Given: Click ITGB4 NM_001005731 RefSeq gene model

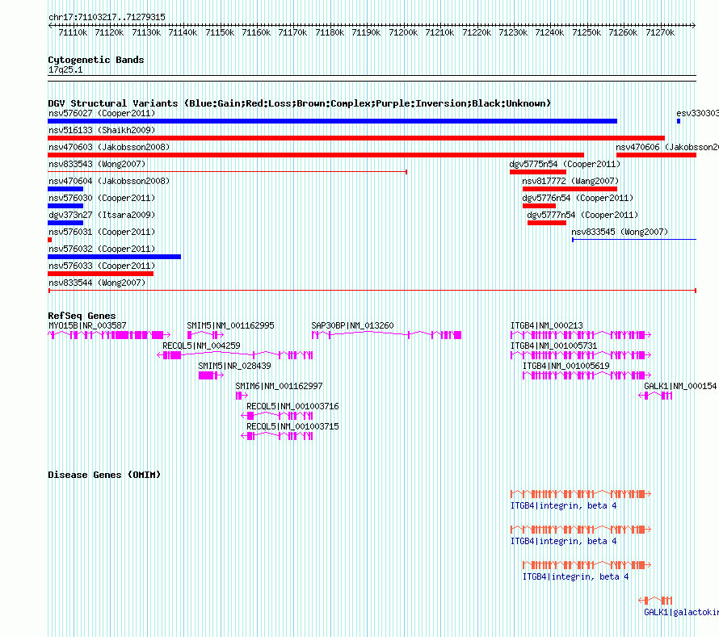Looking at the screenshot, I should coord(581,355).
